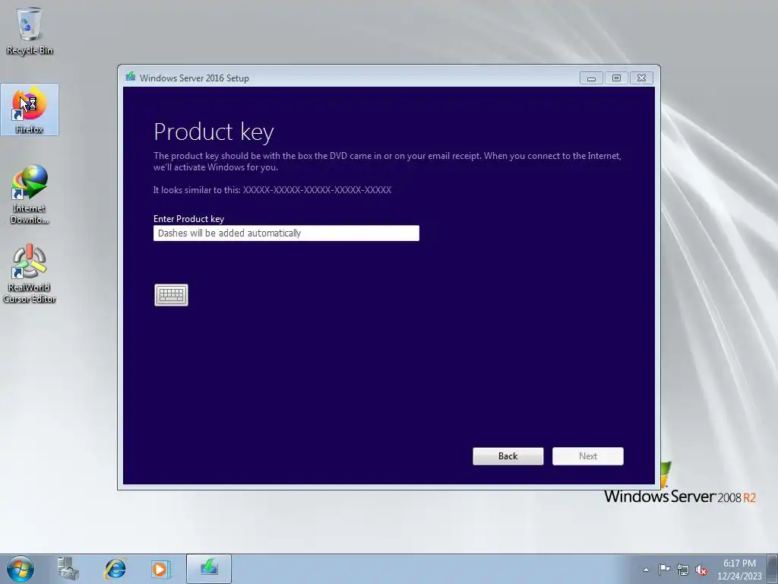Image resolution: width=778 pixels, height=584 pixels.
Task: Open the Recycle Bin desktop icon
Action: (x=30, y=30)
